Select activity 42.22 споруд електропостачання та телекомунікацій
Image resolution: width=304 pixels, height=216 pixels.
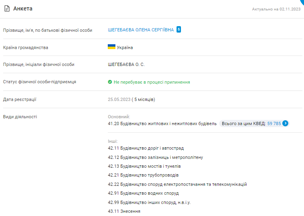177,184
